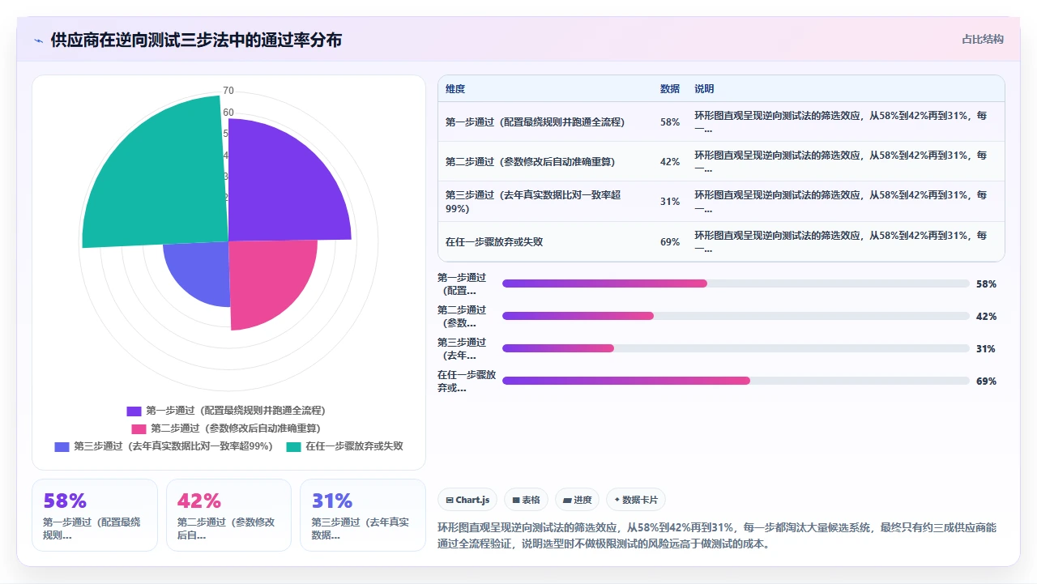
Task: Toggle teal legend swatch 在任一步骤放弃或失败
Action: [293, 447]
